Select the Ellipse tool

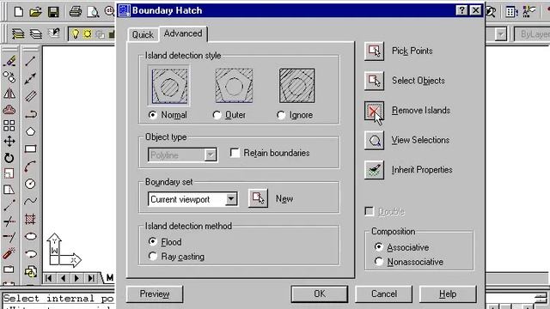click(x=31, y=237)
